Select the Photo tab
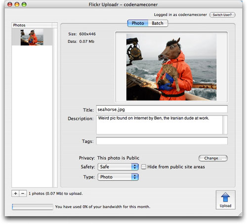Screen dimensions: 247x224 tap(138, 23)
